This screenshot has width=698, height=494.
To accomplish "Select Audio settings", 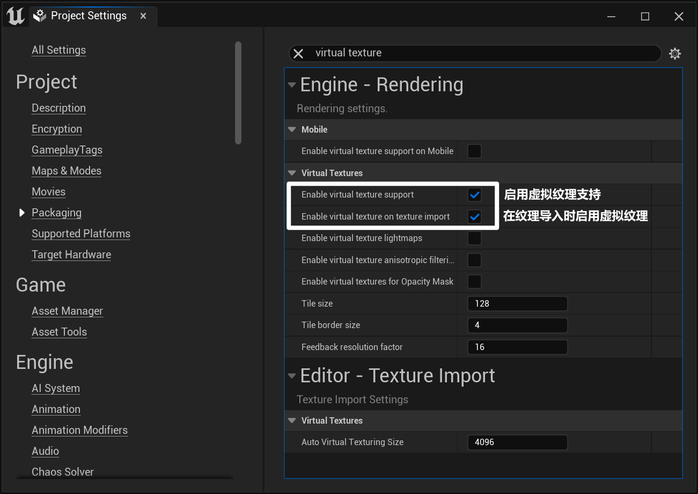I will [45, 451].
